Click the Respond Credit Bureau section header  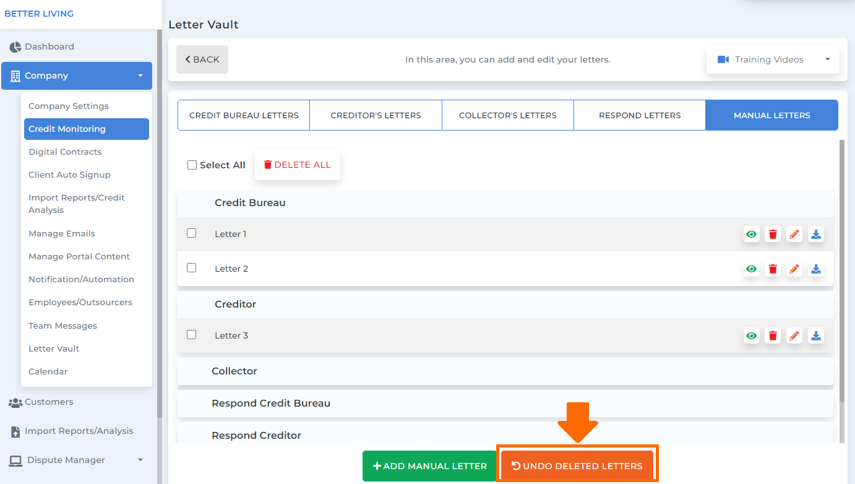(x=505, y=404)
